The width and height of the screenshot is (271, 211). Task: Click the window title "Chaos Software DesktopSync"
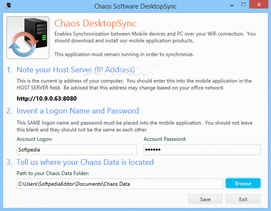point(135,6)
